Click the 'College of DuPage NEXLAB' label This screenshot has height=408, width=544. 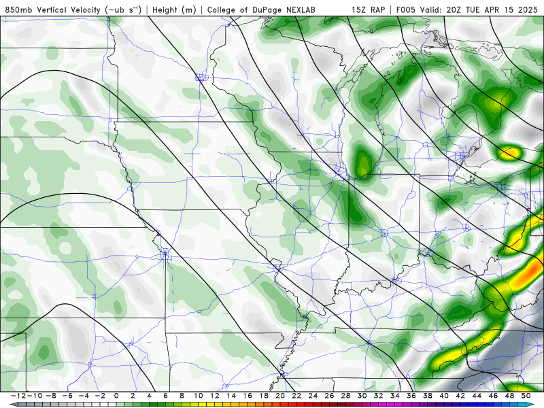tap(261, 10)
